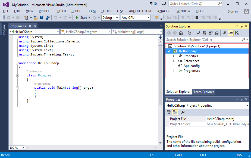This screenshot has height=158, width=251.
Task: Open the BUILD menu
Action: 62,11
